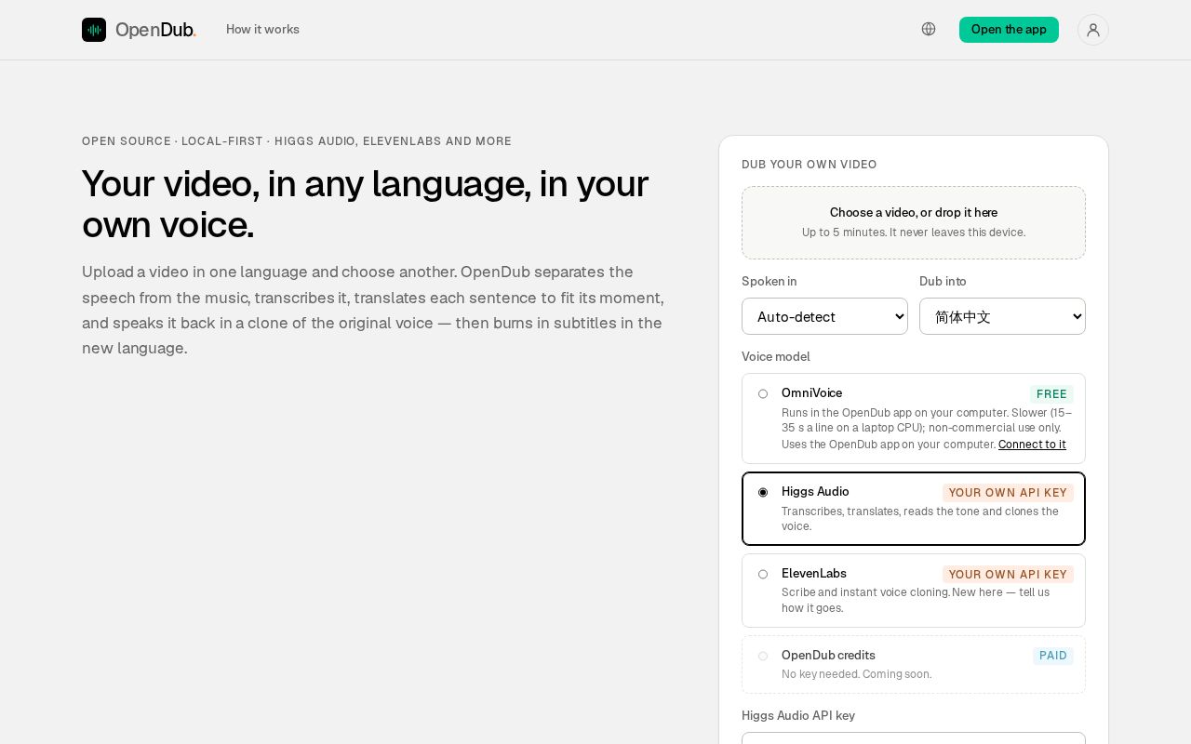Click ElevenLabs YOUR OWN API KEY badge
1191x744 pixels.
point(1008,575)
